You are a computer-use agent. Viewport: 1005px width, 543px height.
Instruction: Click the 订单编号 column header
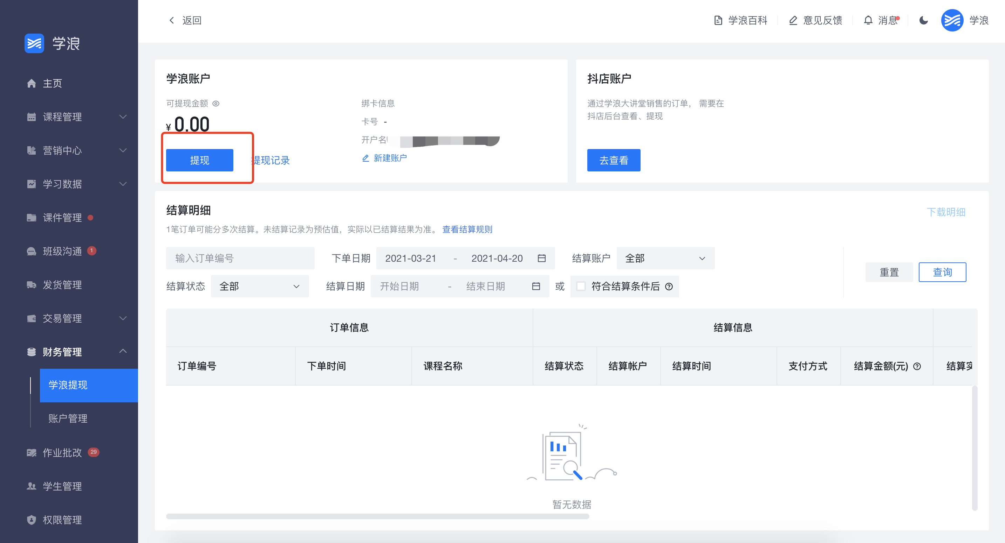pos(231,366)
